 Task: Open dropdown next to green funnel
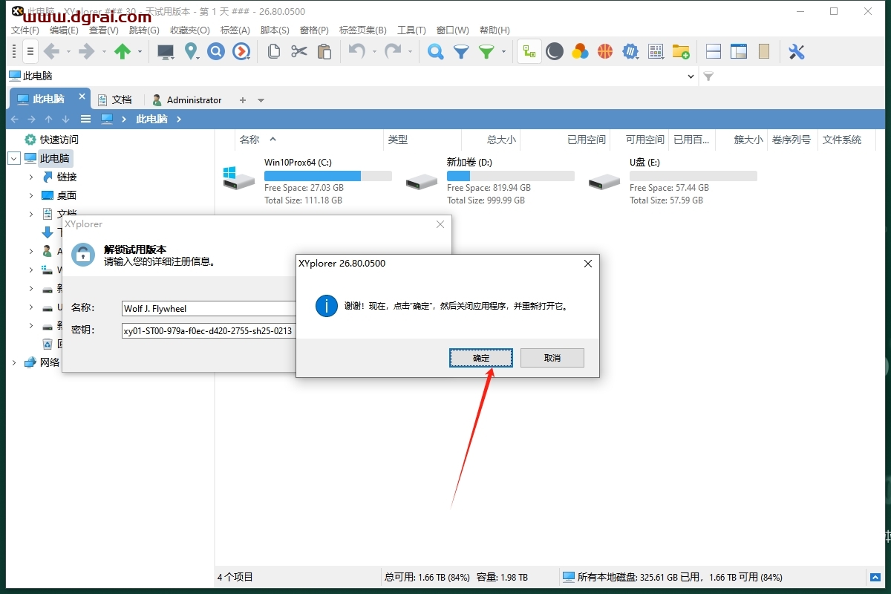(x=504, y=51)
